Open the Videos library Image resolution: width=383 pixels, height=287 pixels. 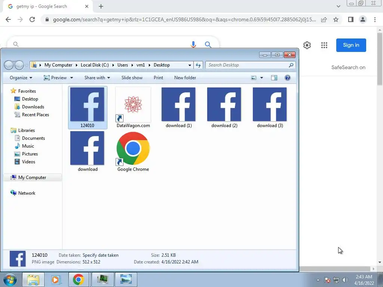(25, 161)
